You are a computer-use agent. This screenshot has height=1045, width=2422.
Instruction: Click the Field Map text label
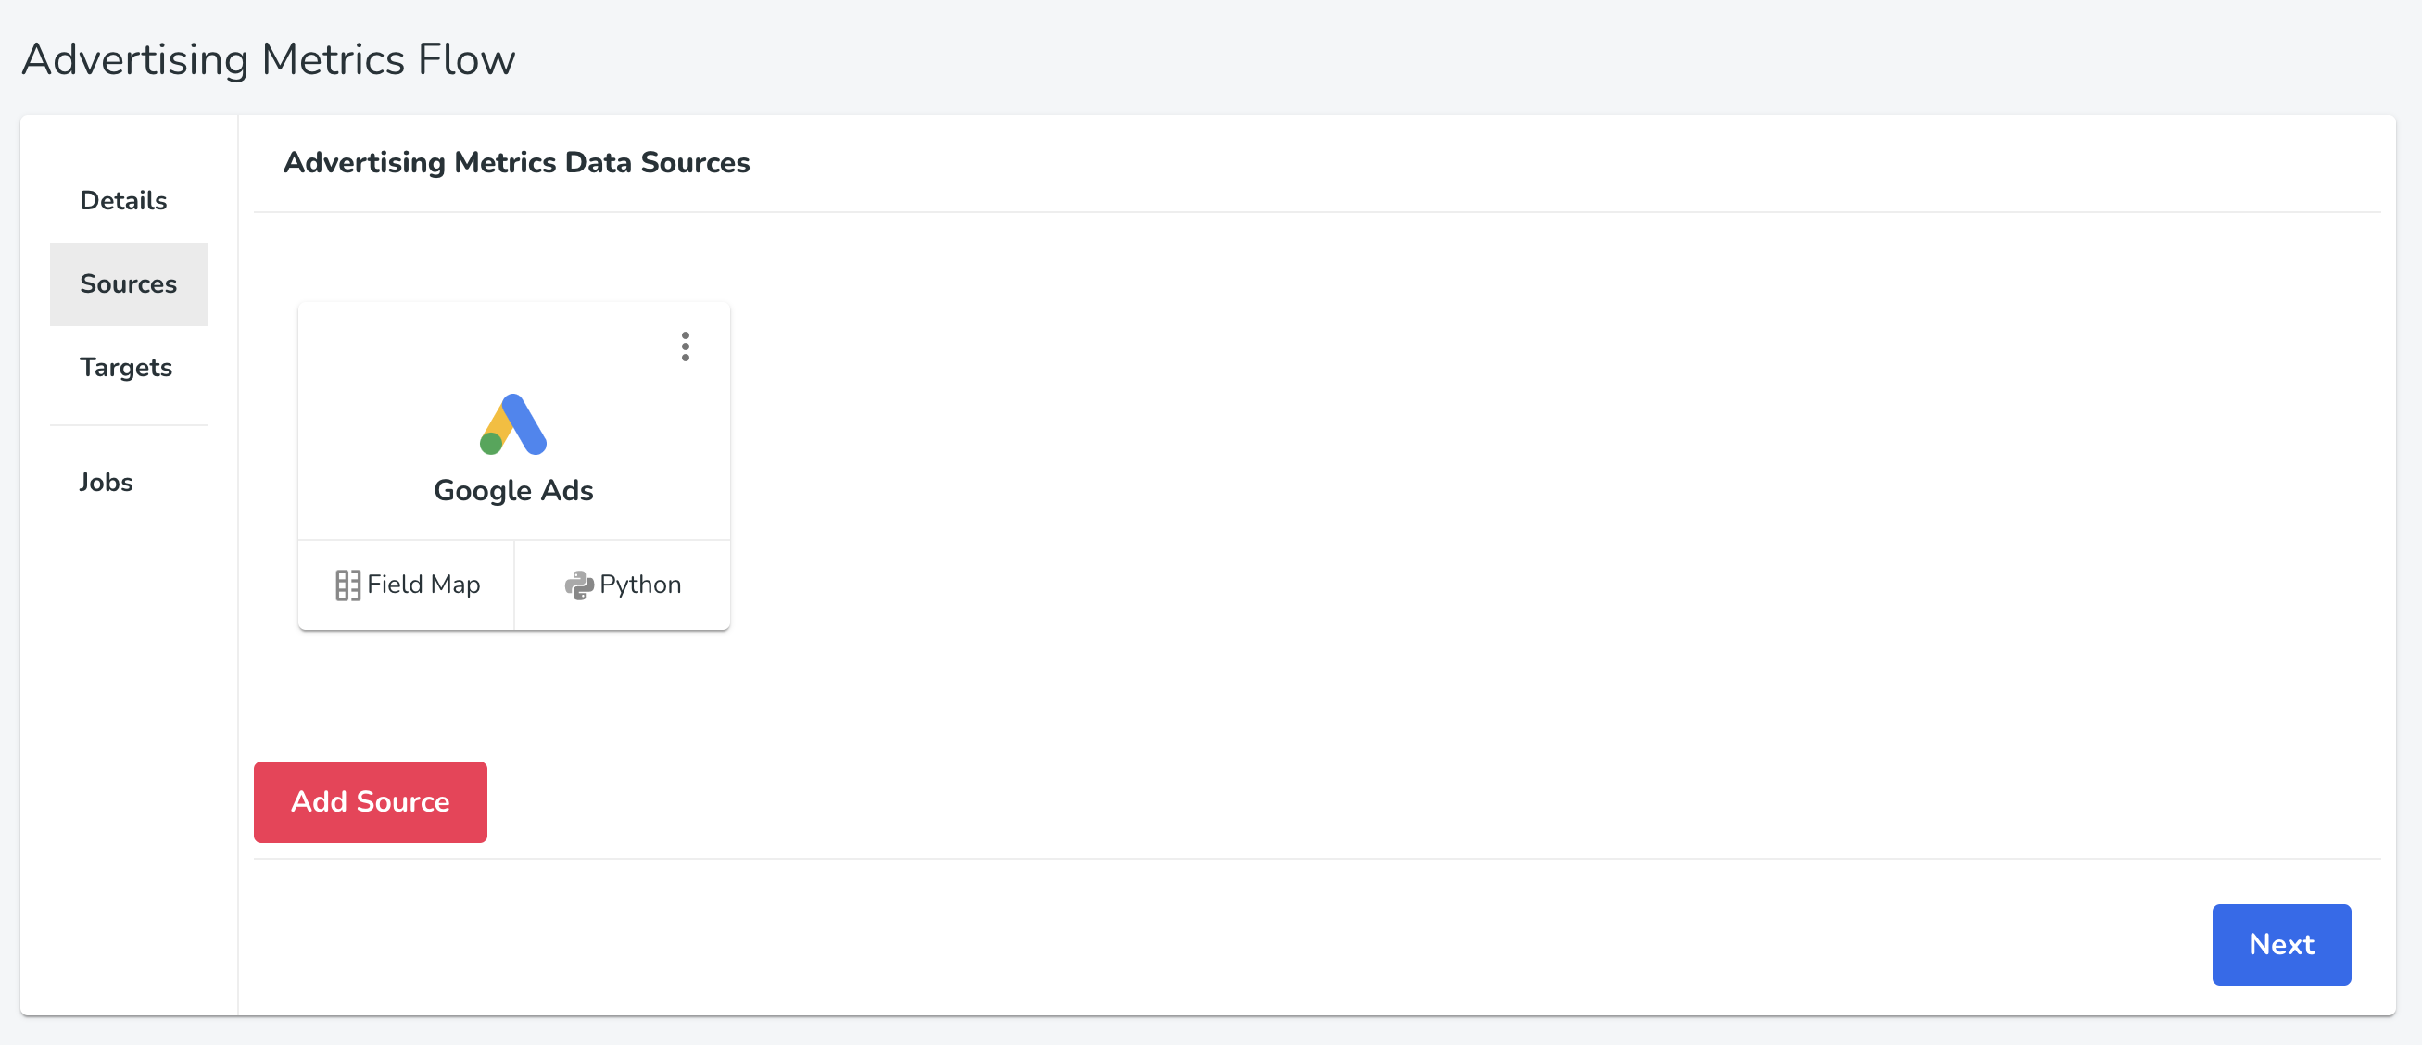(424, 585)
